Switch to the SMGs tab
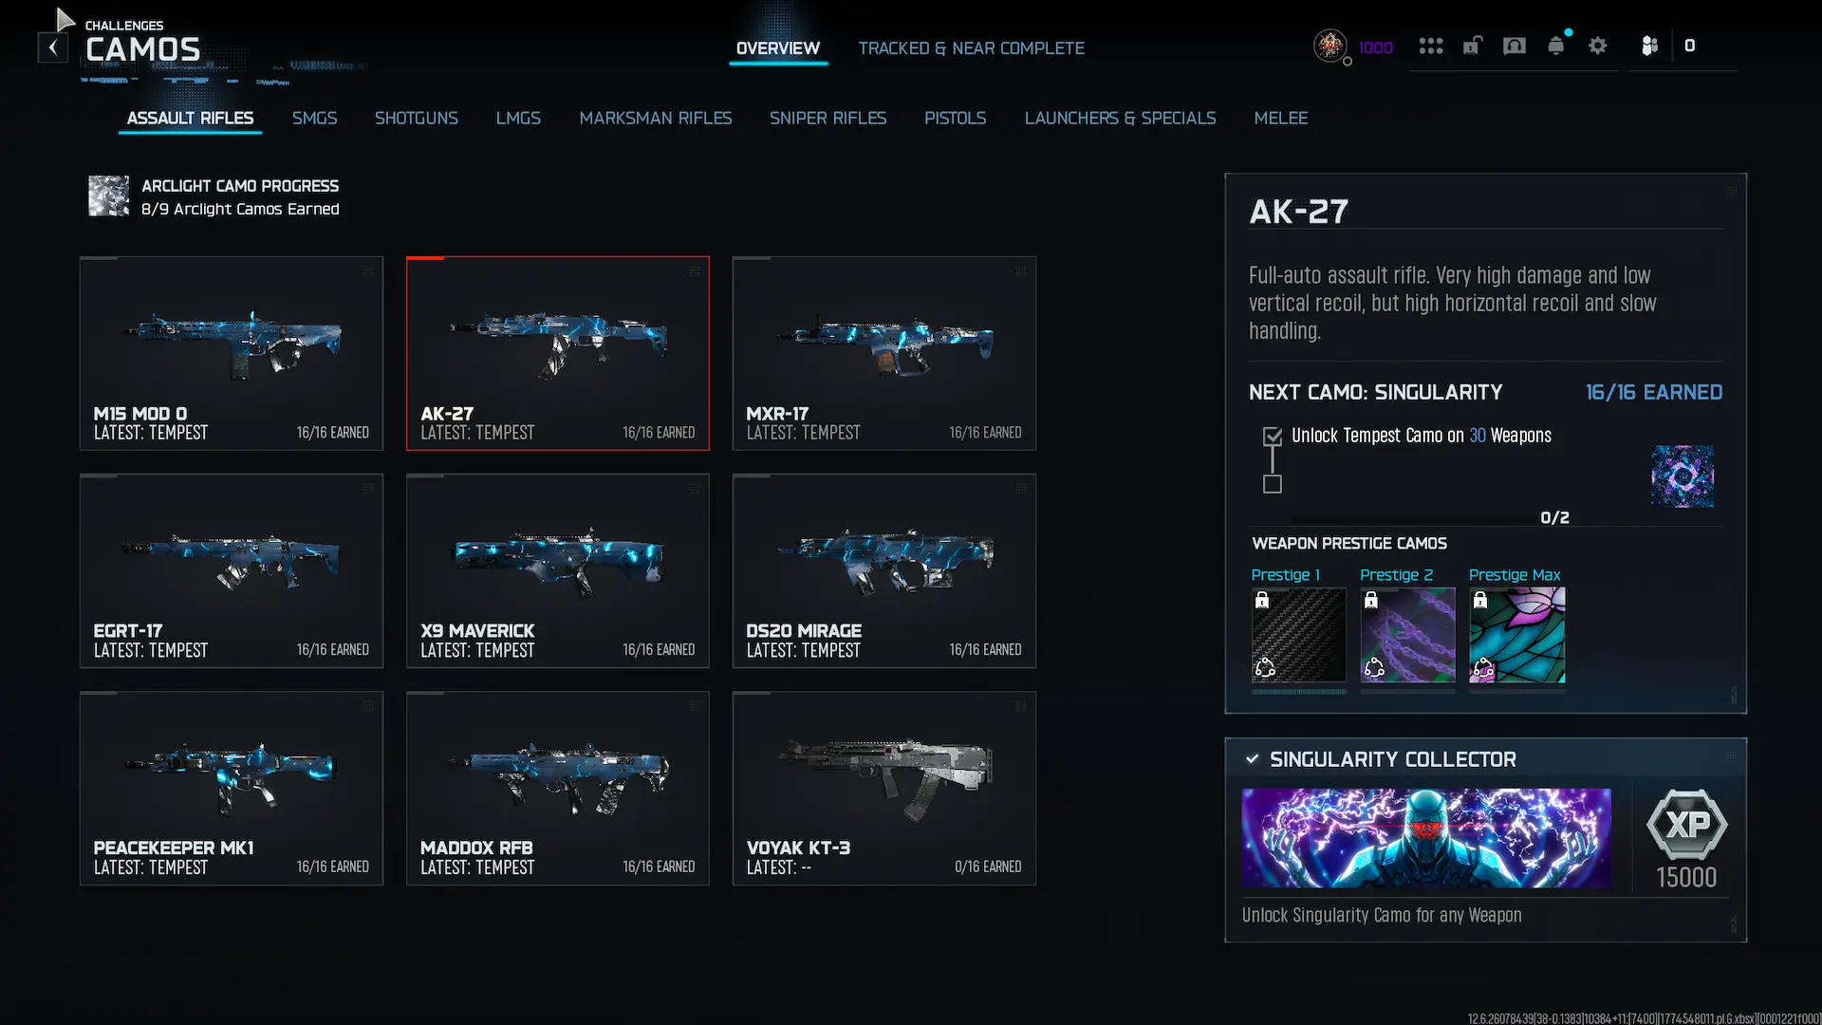Viewport: 1822px width, 1025px height. (x=314, y=118)
